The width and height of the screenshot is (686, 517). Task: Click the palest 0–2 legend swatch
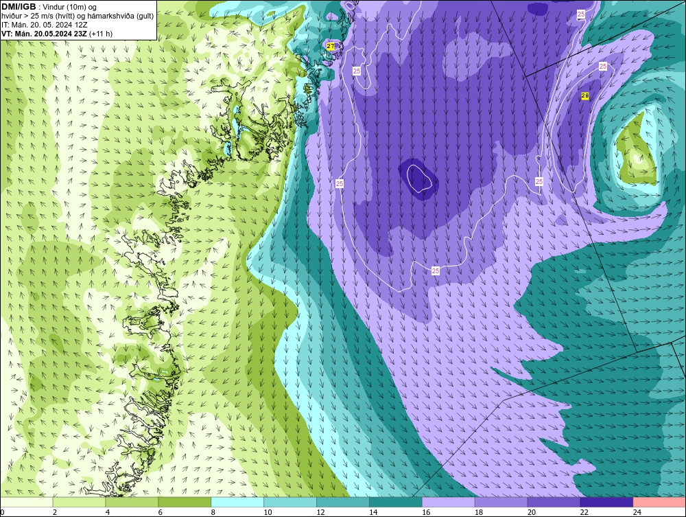(x=26, y=502)
